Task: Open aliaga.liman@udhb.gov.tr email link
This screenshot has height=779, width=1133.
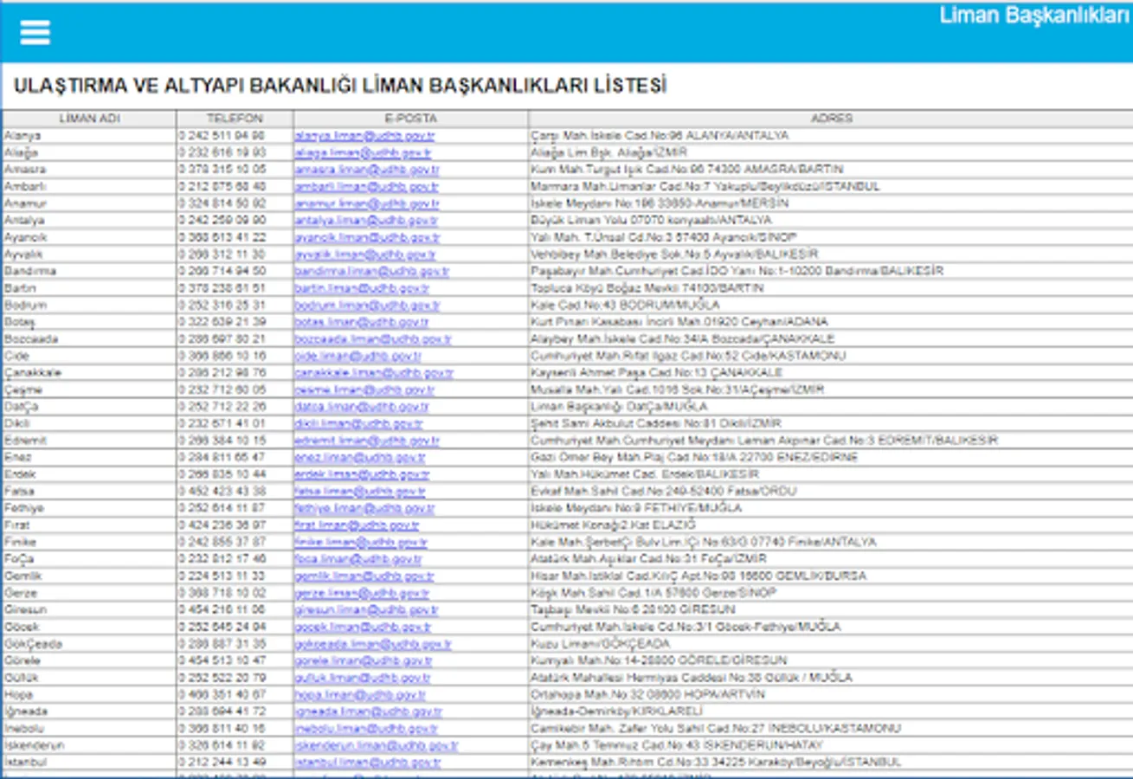Action: [x=363, y=152]
